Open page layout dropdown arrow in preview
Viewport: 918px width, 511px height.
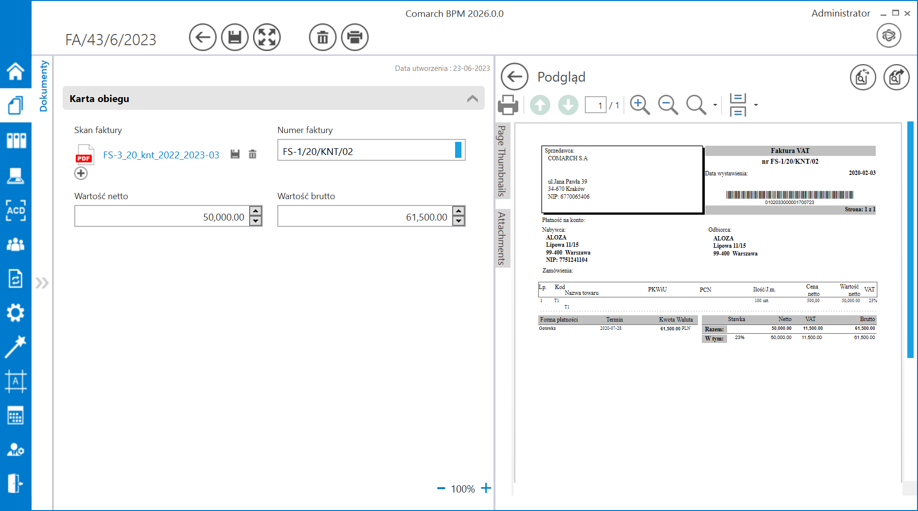pyautogui.click(x=756, y=105)
